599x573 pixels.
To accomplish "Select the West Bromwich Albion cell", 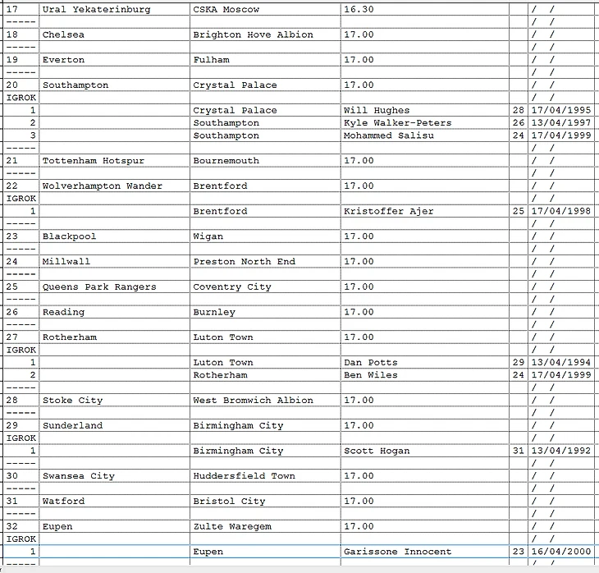I will pos(253,401).
